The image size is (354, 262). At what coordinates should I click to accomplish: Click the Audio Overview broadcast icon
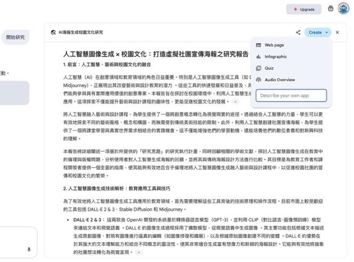(x=258, y=80)
